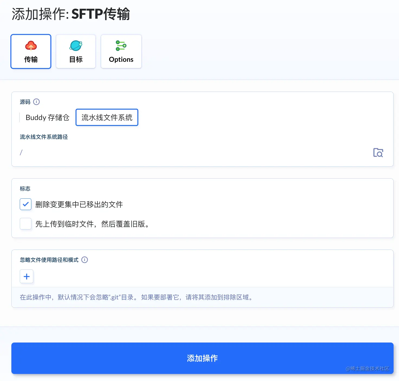Browse filesystem path with folder search icon
Image resolution: width=399 pixels, height=381 pixels.
378,153
